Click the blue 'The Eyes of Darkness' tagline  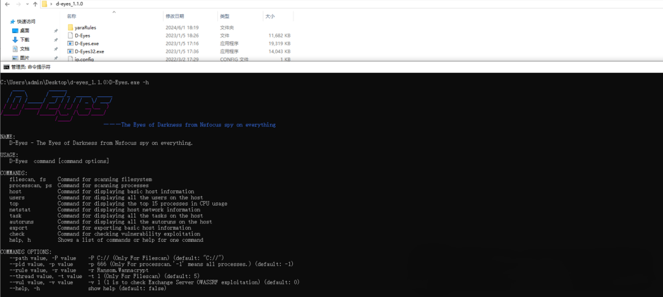click(x=190, y=125)
